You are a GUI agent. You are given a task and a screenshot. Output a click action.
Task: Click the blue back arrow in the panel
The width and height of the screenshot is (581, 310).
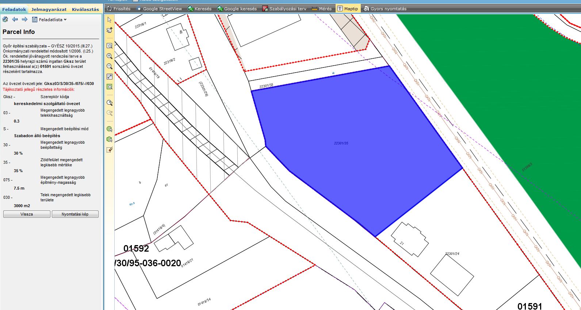(x=15, y=19)
